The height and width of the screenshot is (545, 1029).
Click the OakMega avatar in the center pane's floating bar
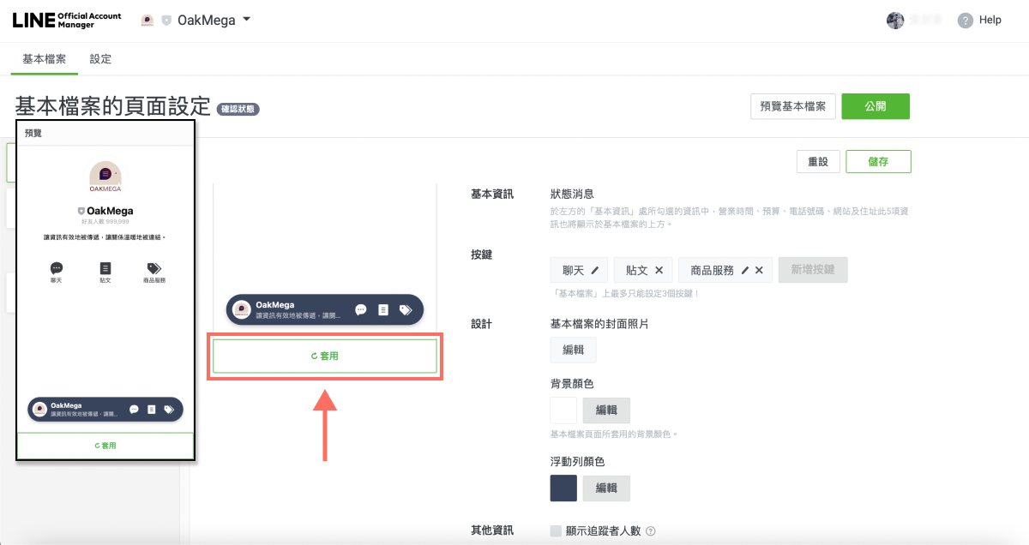coord(242,309)
